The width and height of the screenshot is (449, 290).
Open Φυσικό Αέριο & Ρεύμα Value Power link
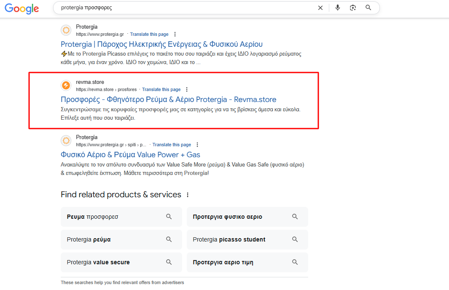pos(130,155)
